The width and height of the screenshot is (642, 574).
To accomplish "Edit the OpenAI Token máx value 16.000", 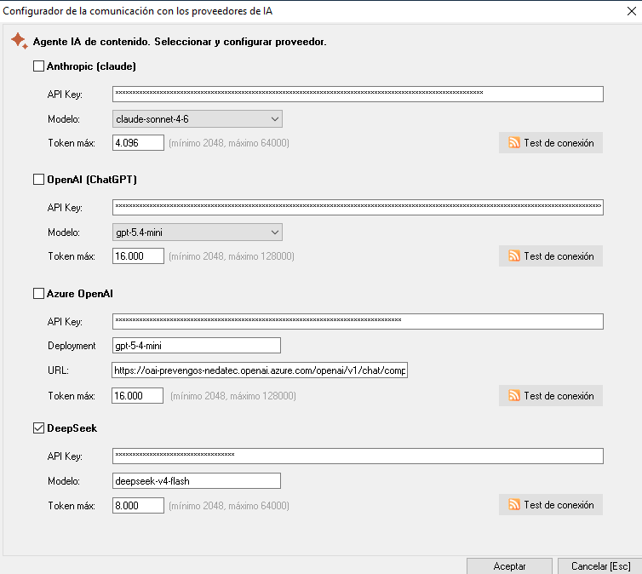I will coord(138,256).
